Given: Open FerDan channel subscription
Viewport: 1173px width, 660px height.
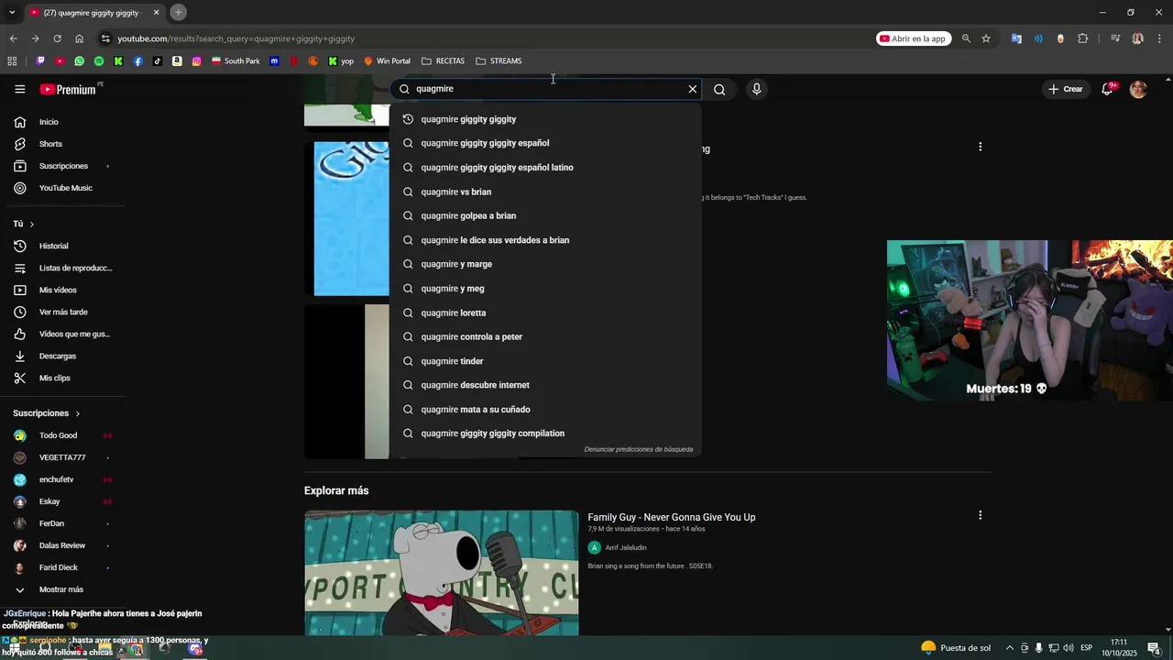Looking at the screenshot, I should pos(63,523).
